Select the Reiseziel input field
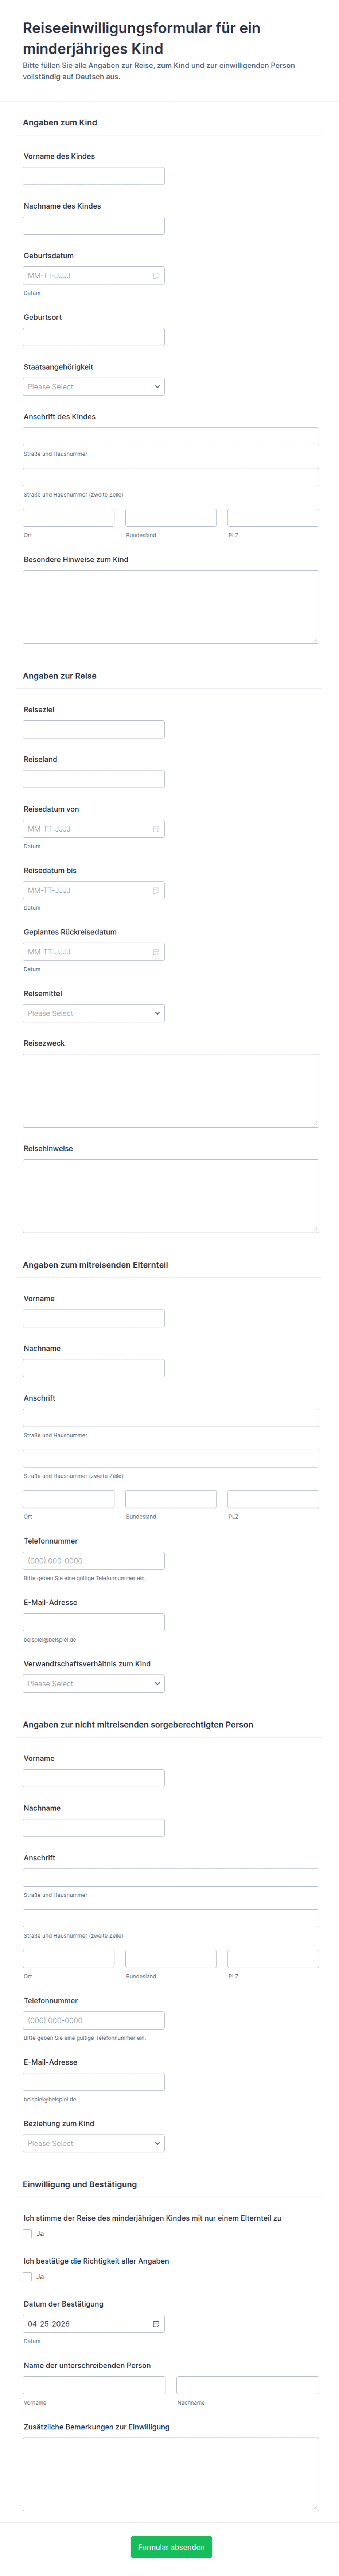 (x=94, y=730)
